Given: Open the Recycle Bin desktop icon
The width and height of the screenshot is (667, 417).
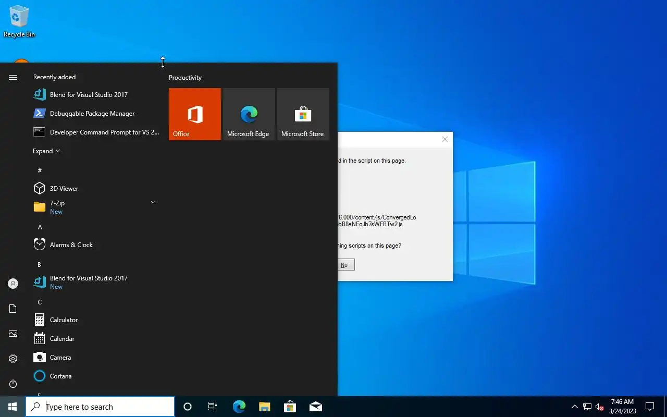Looking at the screenshot, I should 19,22.
